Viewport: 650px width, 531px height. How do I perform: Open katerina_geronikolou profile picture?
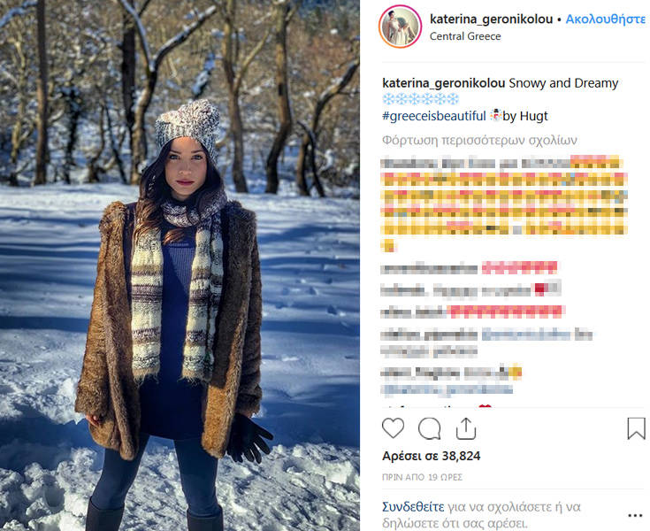pyautogui.click(x=400, y=27)
